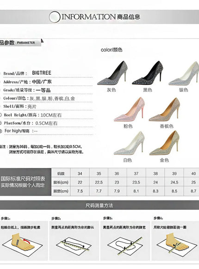199x269 pixels.
Task: Click the 24.5 foot length cell
Action: (174, 182)
